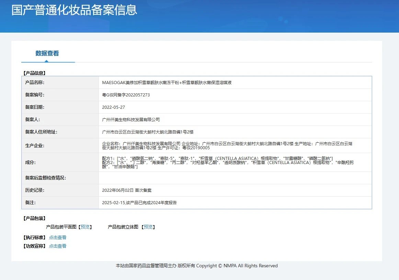
Task: Click the filer name 广州仟美生物科技发展有限公司 in the 备案人 row
Action: point(131,119)
